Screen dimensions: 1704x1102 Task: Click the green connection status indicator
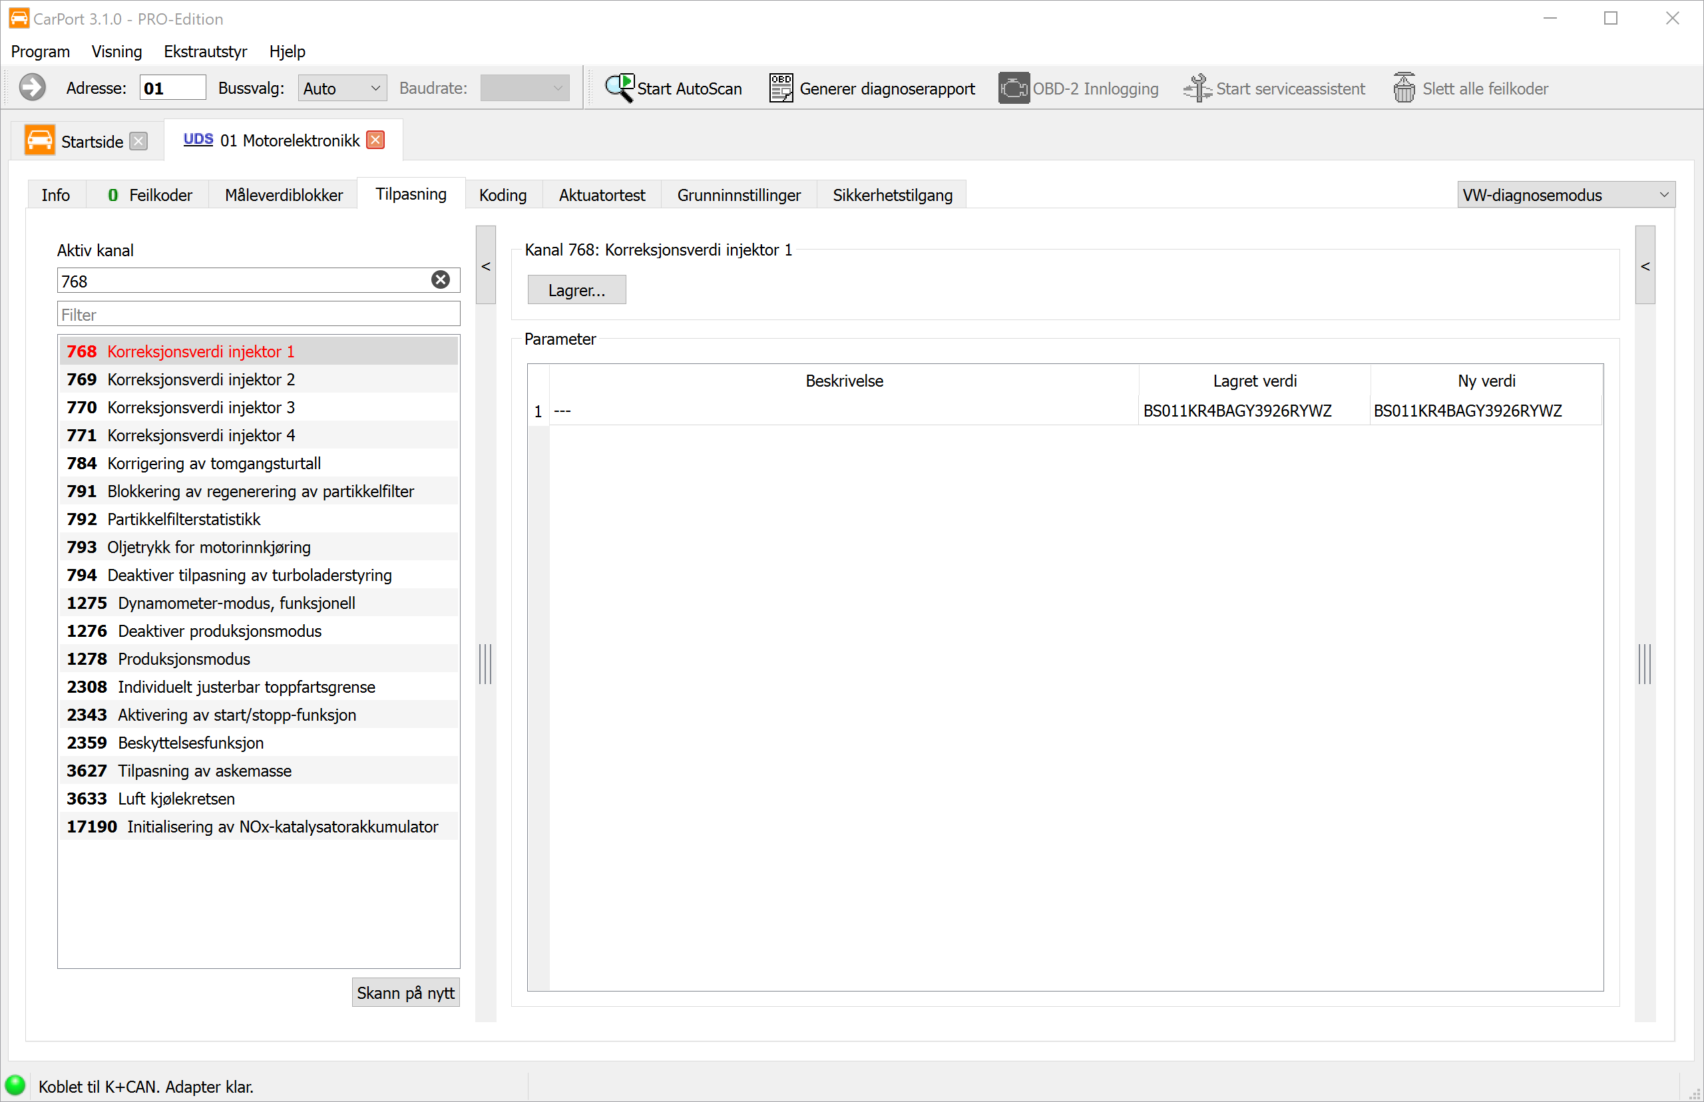tap(15, 1085)
